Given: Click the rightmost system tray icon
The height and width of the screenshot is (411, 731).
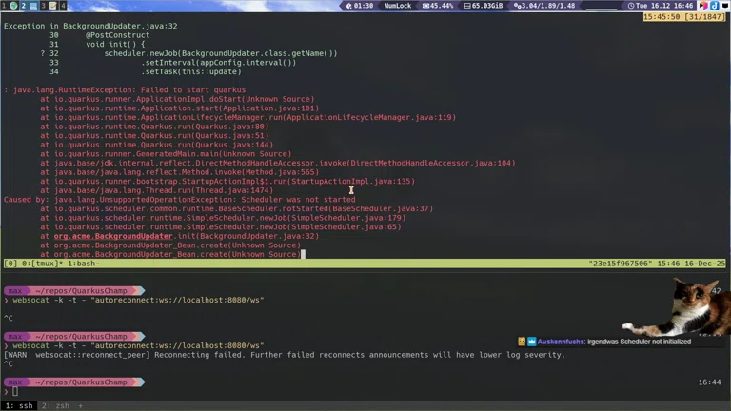Looking at the screenshot, I should [x=725, y=6].
